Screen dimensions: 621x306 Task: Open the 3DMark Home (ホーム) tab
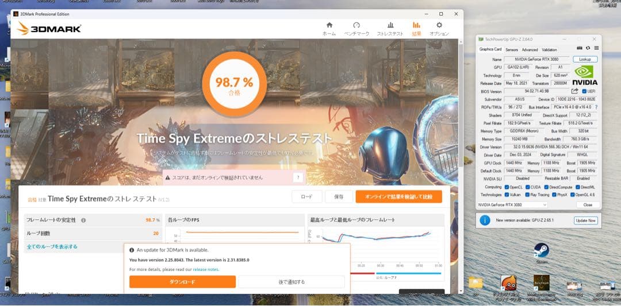click(x=329, y=29)
